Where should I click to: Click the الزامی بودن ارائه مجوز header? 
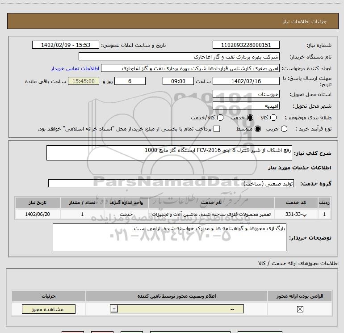click(x=300, y=296)
